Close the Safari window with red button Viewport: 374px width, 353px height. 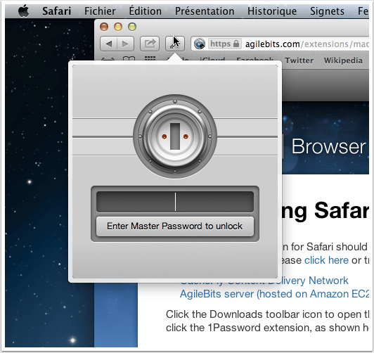coord(104,27)
